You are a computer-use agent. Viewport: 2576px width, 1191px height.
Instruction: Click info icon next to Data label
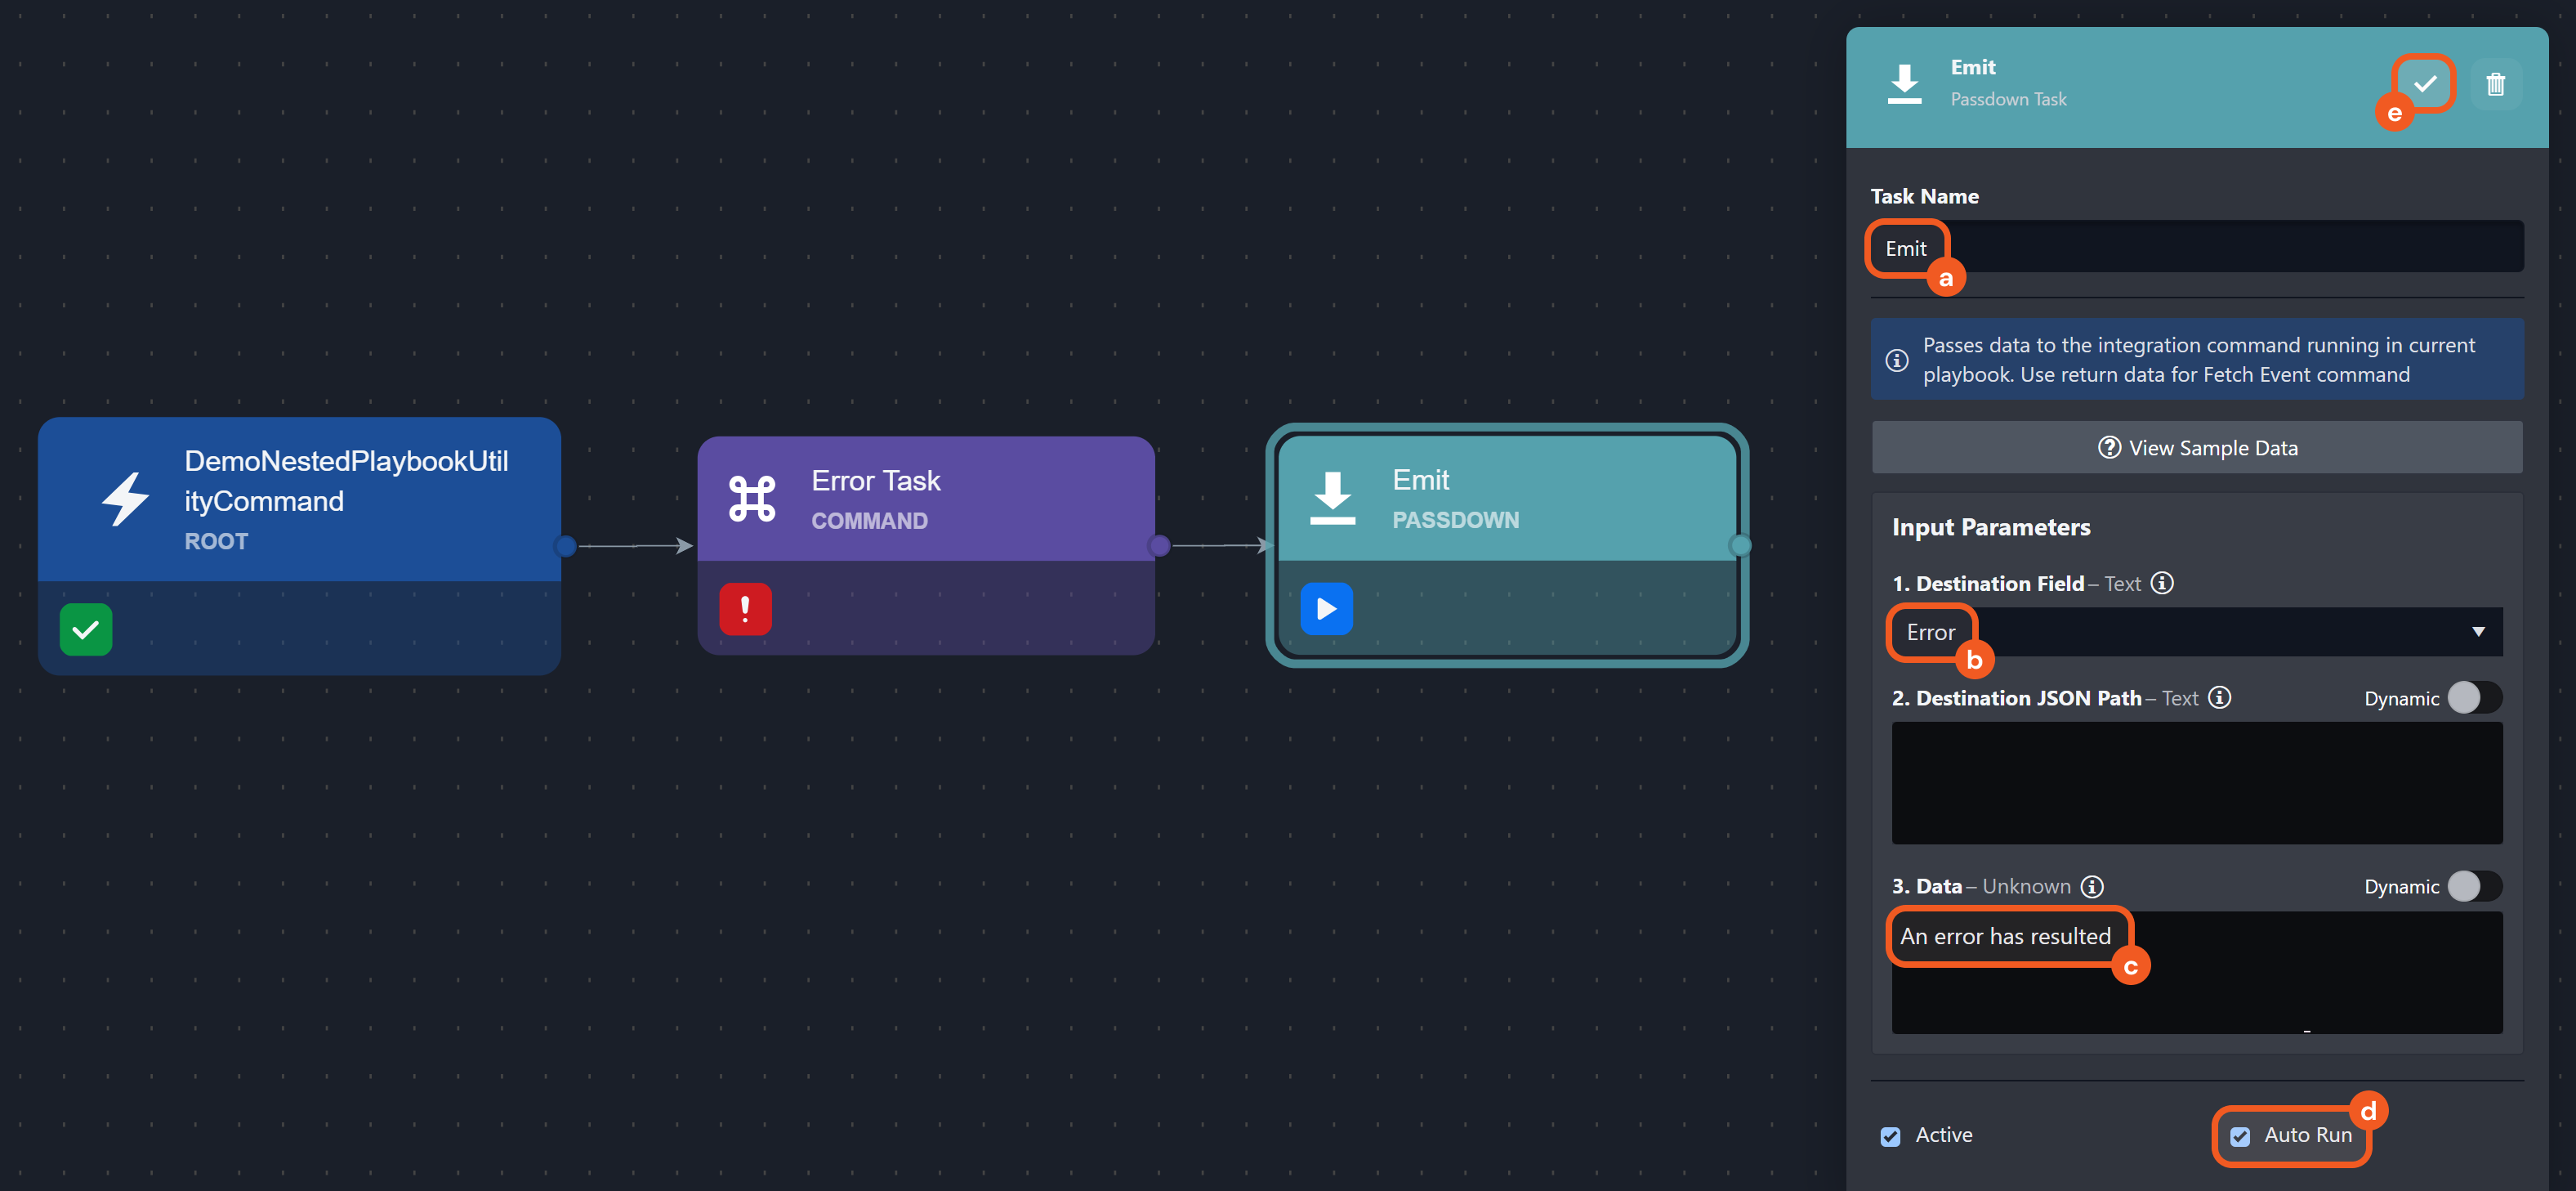coord(2092,887)
